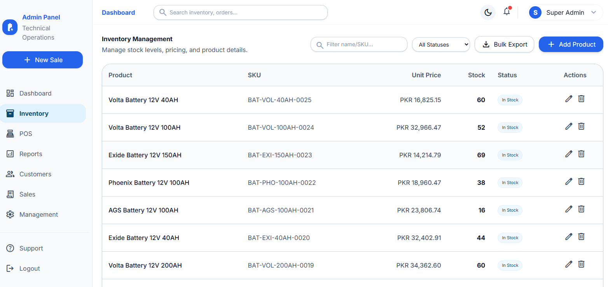The height and width of the screenshot is (287, 608).
Task: Edit the Exide Battery 12V 40AH row
Action: click(569, 237)
